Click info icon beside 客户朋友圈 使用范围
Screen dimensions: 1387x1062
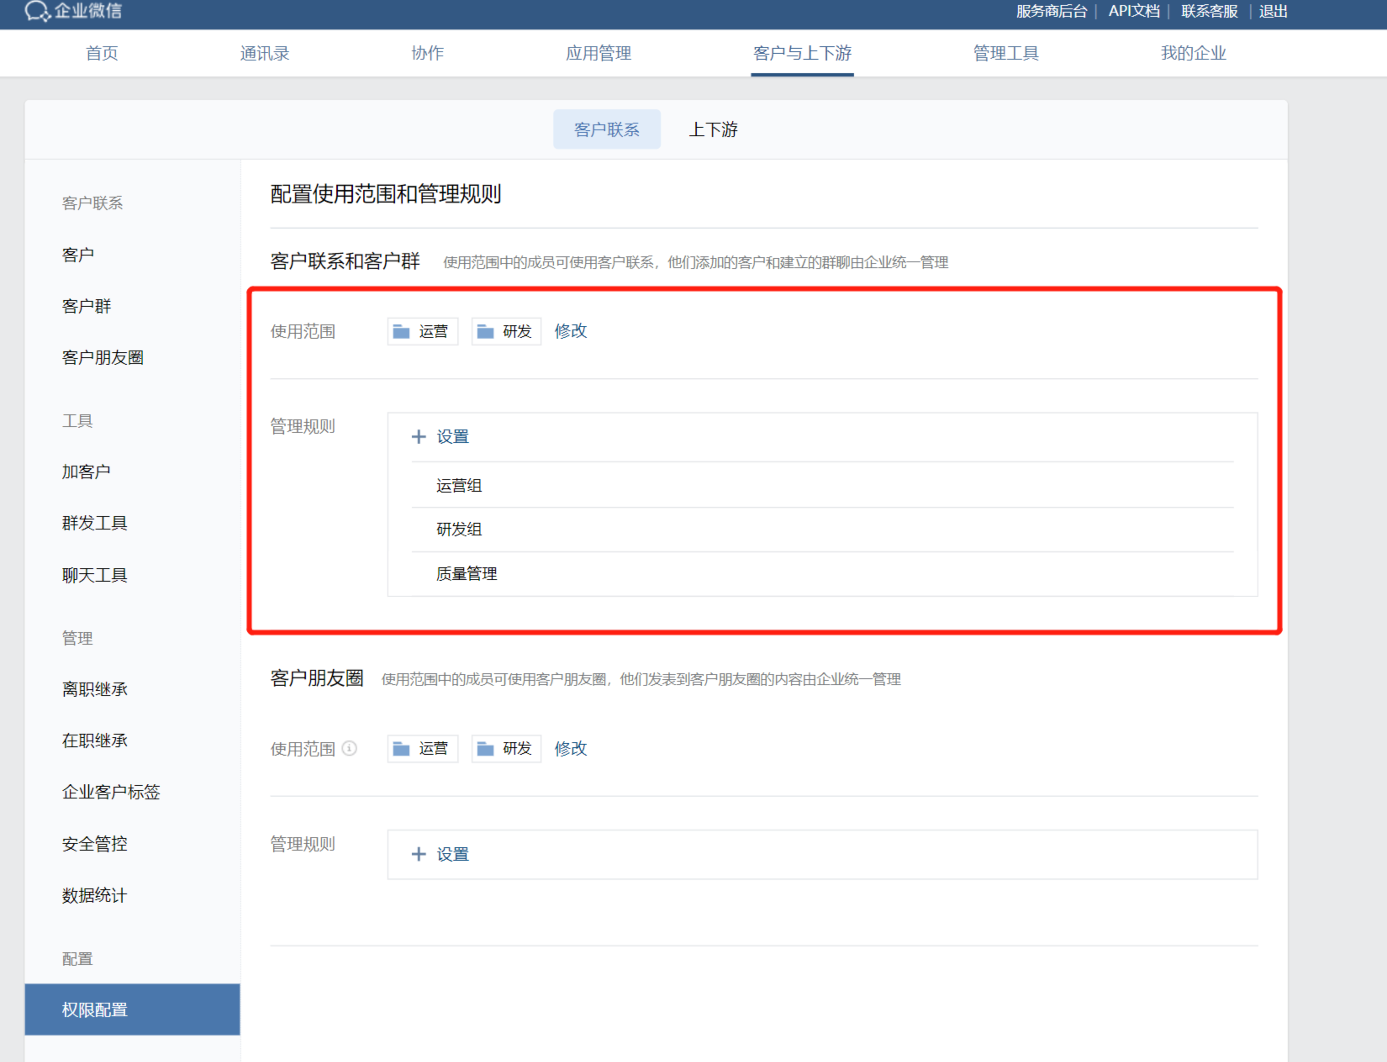pos(350,748)
